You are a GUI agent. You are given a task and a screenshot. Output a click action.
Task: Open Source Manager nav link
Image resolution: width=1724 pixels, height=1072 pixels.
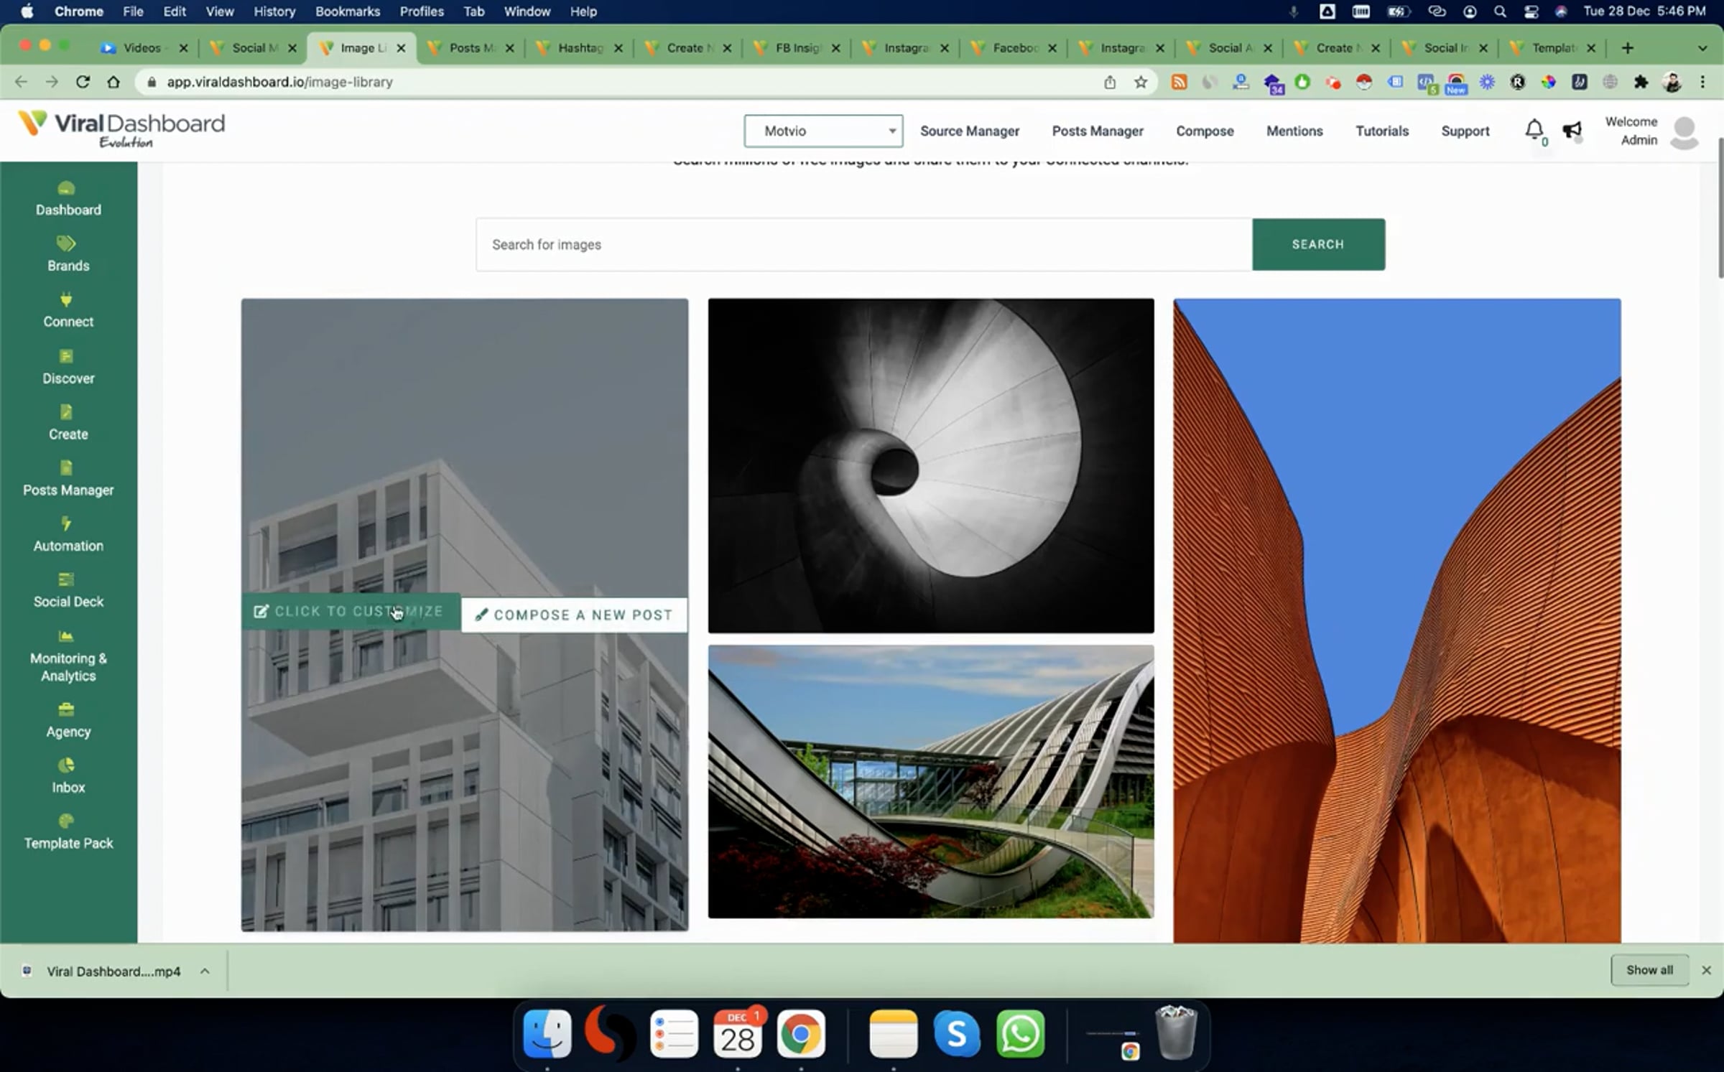[969, 131]
